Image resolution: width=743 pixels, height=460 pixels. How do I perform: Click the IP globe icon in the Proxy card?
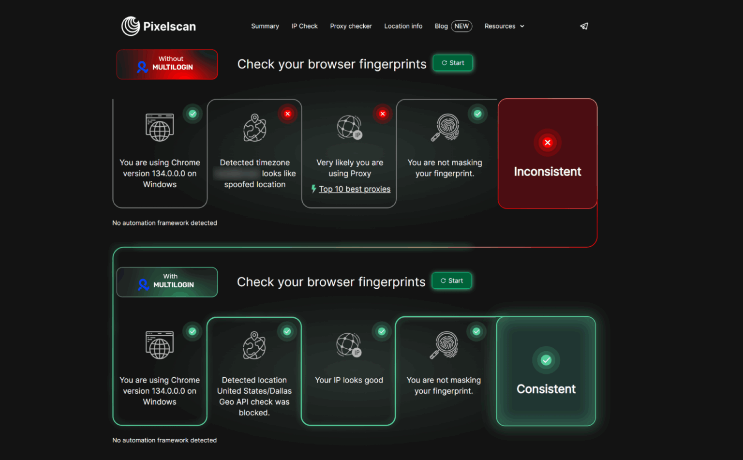pos(349,127)
